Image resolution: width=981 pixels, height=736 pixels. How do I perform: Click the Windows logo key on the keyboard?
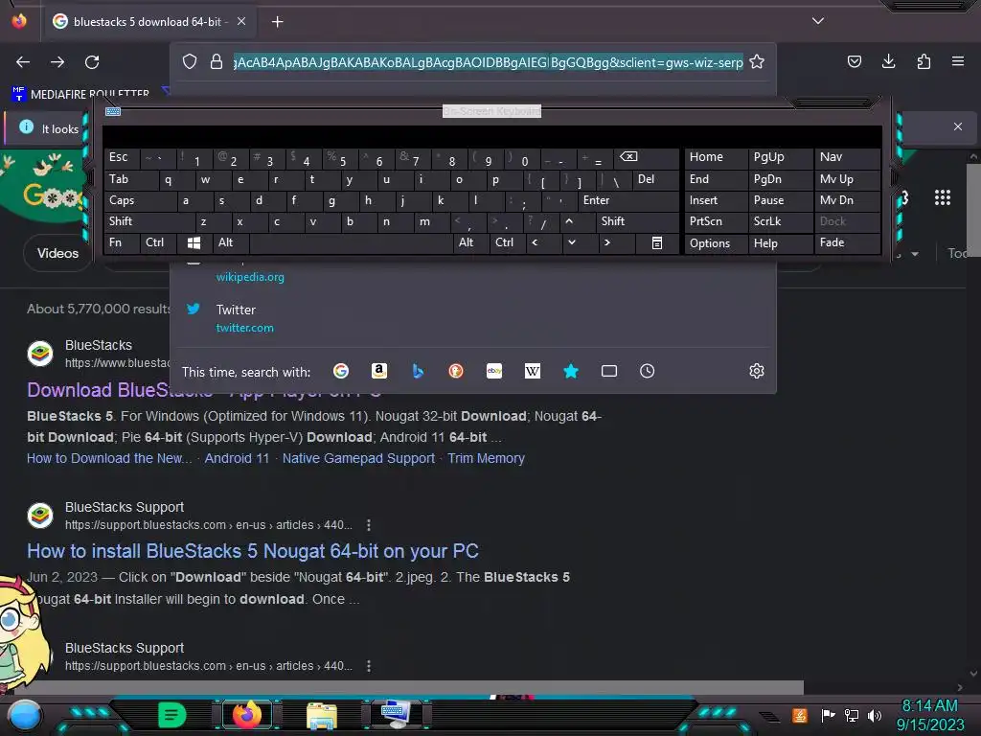[x=194, y=242]
